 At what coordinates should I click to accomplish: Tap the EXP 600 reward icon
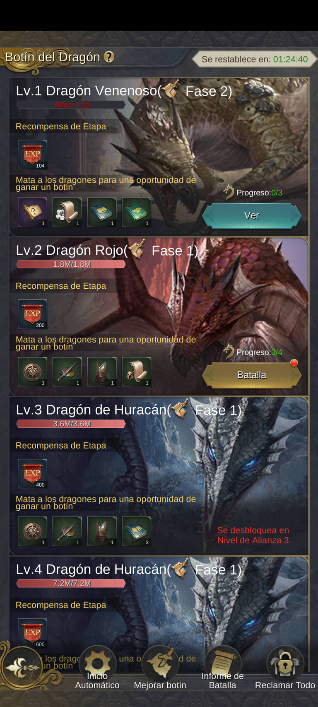[x=32, y=633]
